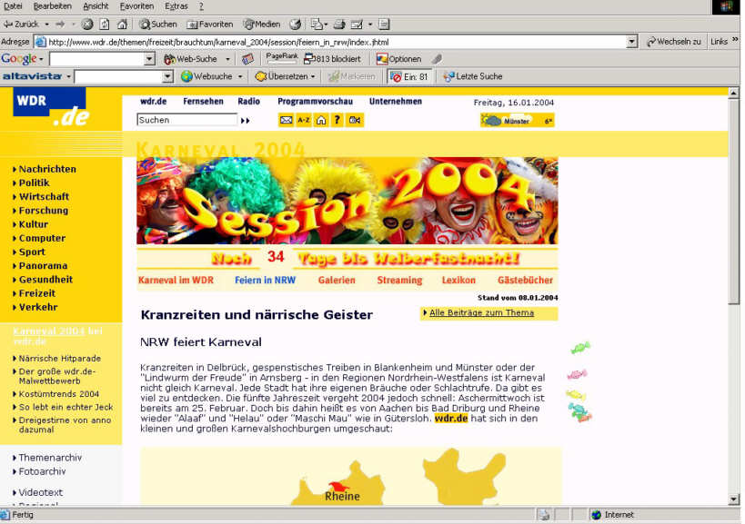Click Rheine on the NRW map
745x524 pixels.
point(342,497)
